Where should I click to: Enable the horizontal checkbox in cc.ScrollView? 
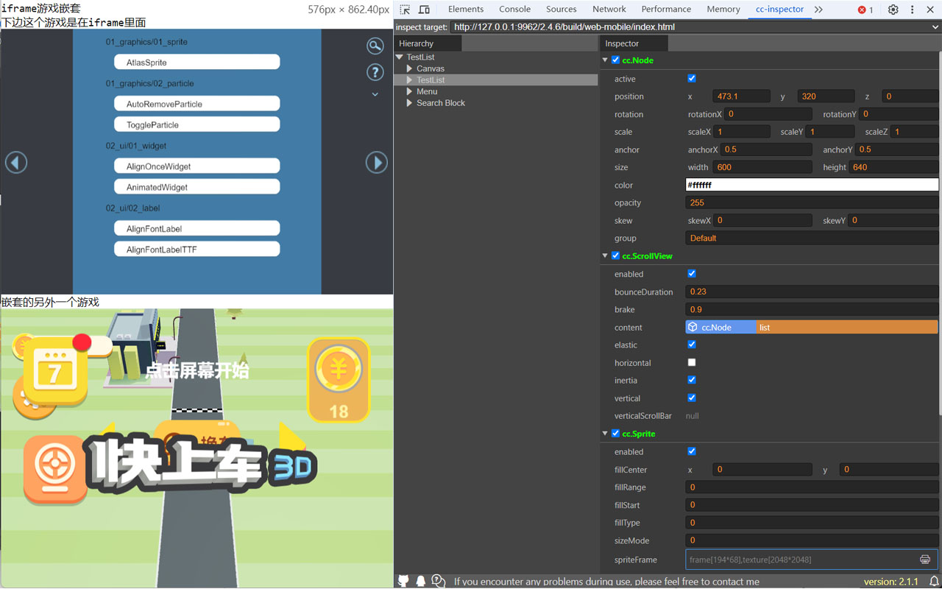pyautogui.click(x=691, y=362)
